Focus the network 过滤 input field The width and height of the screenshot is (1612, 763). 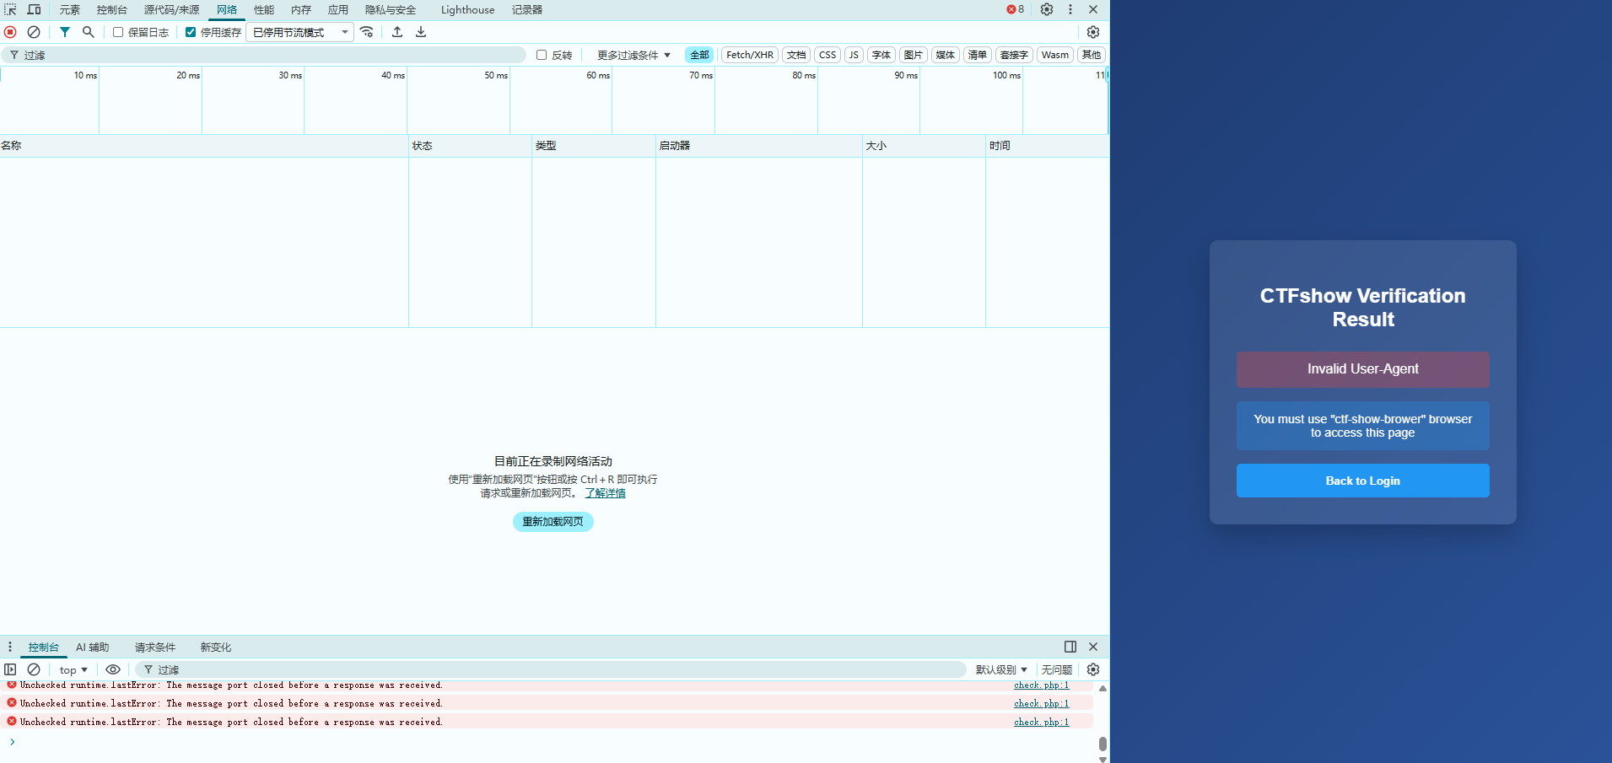click(x=263, y=55)
